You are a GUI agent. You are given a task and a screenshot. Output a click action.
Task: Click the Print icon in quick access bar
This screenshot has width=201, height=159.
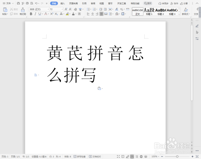click(27, 3)
